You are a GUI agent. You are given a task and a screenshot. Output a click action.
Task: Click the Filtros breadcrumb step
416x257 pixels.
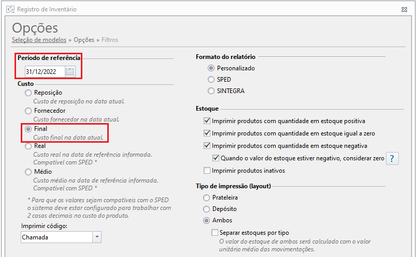coord(110,40)
